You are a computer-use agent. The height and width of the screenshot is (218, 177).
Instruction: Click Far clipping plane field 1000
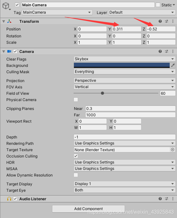[130, 115]
